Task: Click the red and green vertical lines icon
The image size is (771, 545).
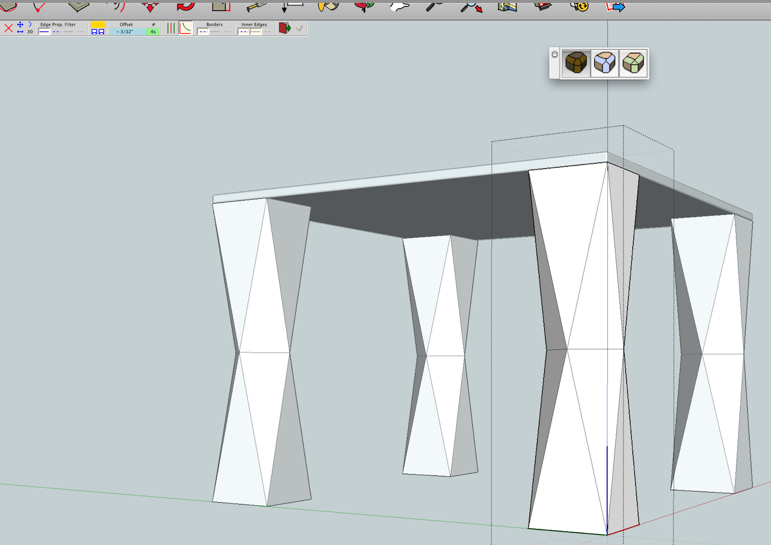Action: click(171, 28)
